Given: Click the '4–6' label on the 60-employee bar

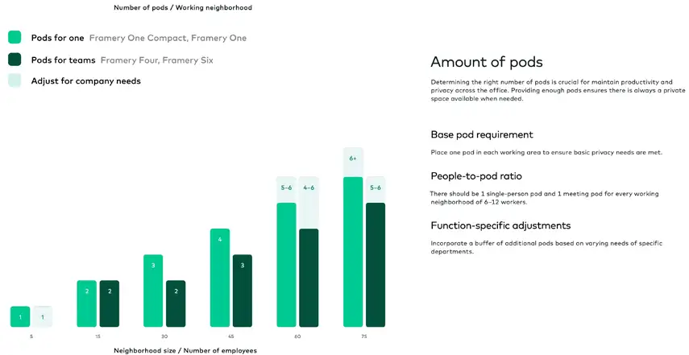Looking at the screenshot, I should 309,188.
